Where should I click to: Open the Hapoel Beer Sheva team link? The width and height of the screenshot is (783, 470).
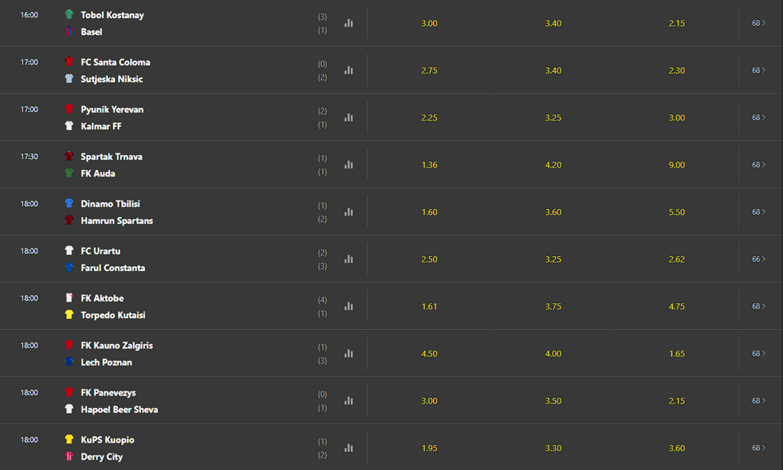point(119,410)
